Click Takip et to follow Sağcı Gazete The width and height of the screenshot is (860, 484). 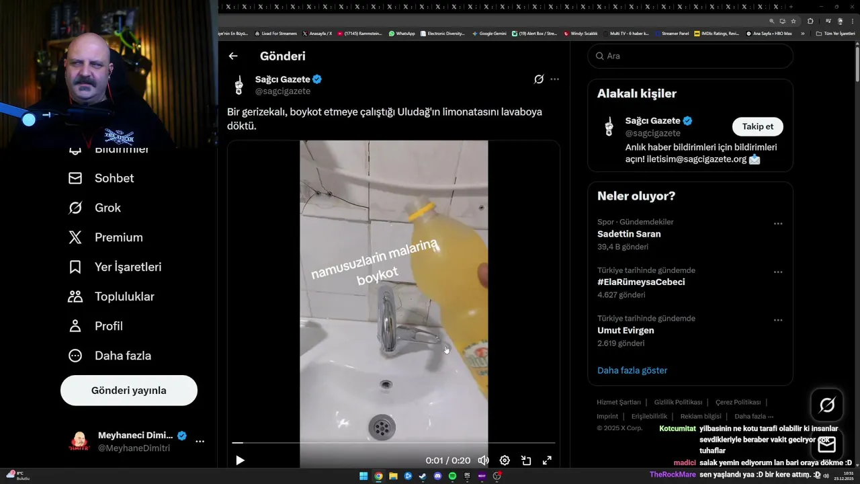pyautogui.click(x=757, y=126)
